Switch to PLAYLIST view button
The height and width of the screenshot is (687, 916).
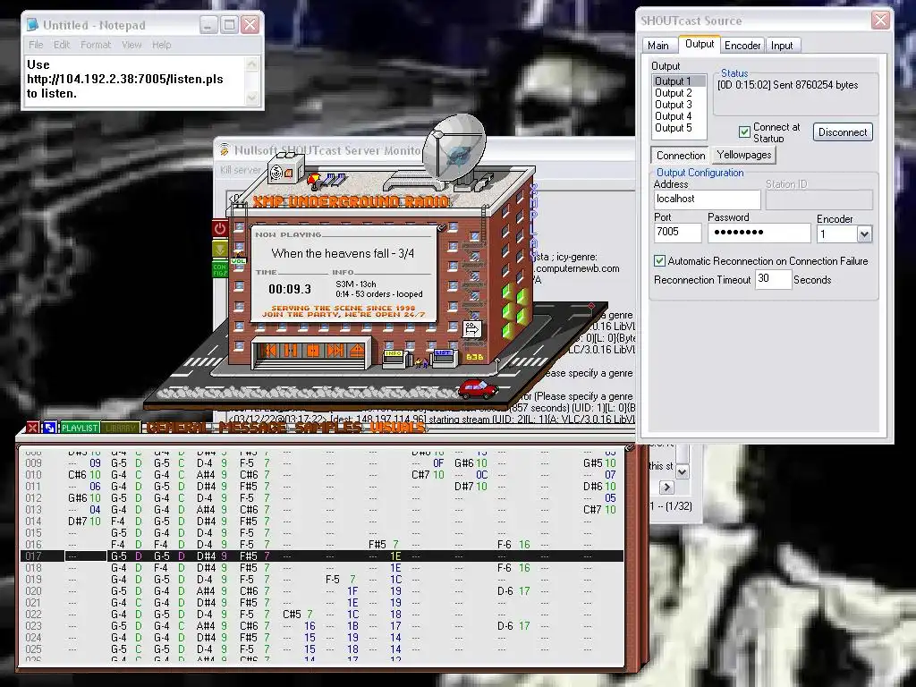tap(80, 428)
